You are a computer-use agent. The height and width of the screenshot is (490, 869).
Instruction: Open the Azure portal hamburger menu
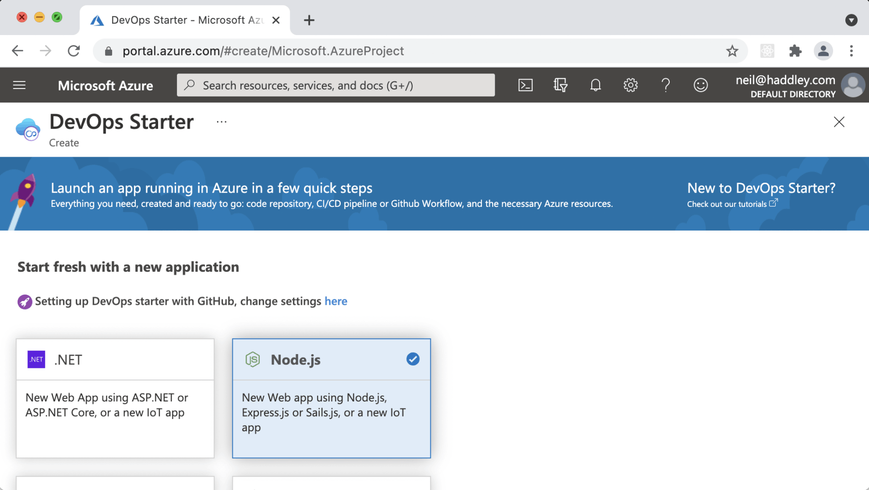click(19, 85)
